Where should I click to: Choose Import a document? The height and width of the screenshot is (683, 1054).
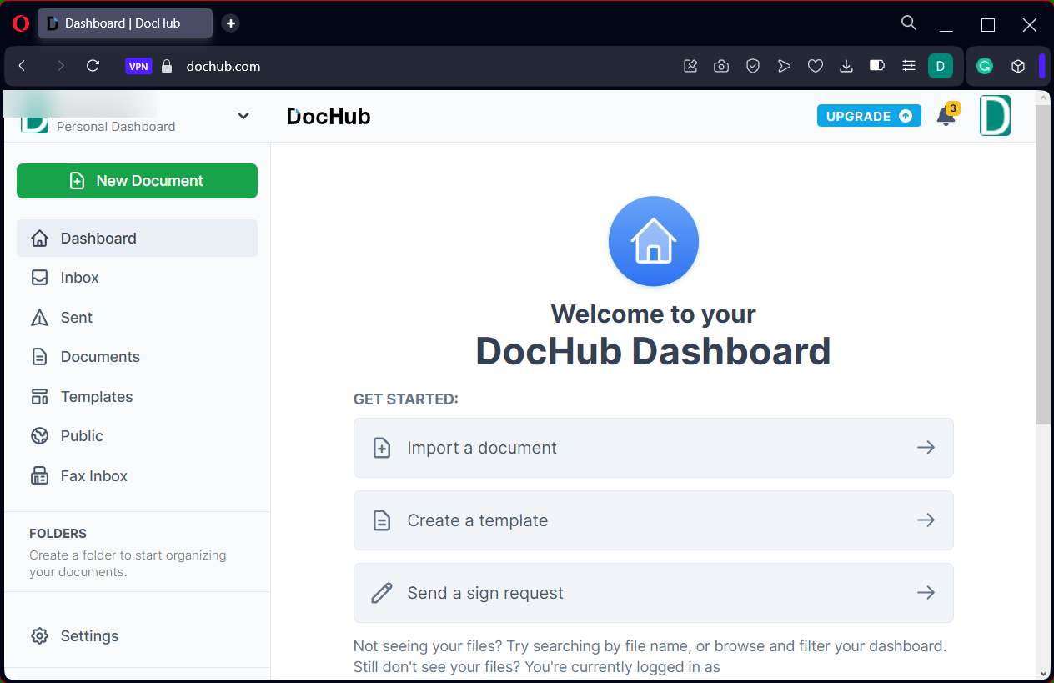point(653,448)
